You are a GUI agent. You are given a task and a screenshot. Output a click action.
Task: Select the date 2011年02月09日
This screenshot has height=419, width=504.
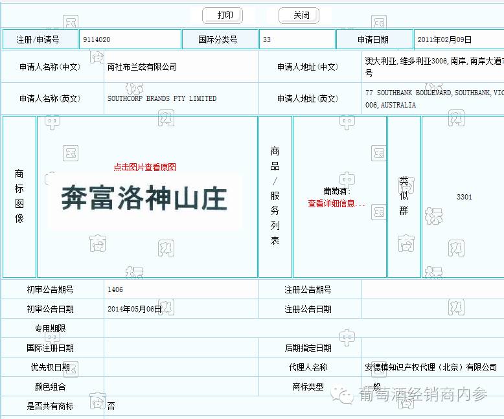click(444, 40)
